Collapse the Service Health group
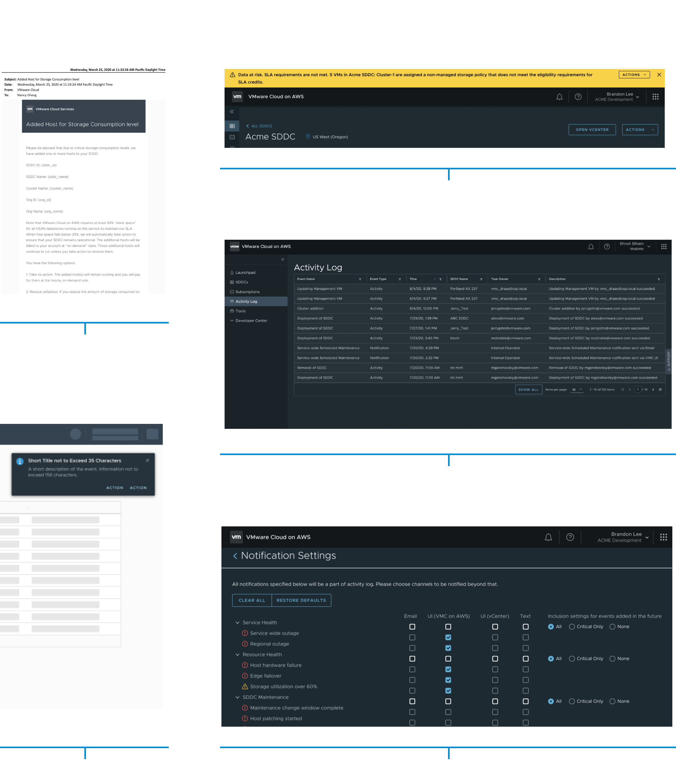The image size is (676, 777). (x=237, y=623)
